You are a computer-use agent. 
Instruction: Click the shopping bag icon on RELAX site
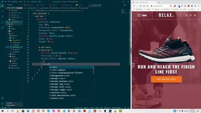(195, 15)
